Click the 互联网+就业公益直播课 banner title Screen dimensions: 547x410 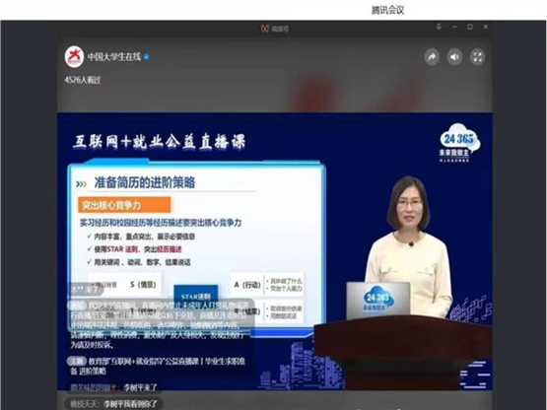pos(159,142)
